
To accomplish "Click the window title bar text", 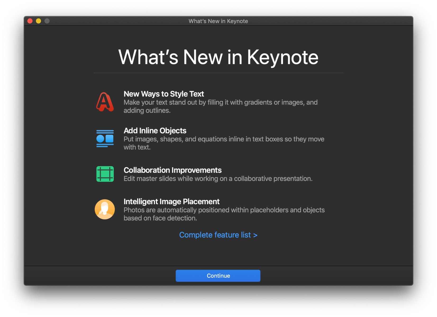I will pos(218,21).
